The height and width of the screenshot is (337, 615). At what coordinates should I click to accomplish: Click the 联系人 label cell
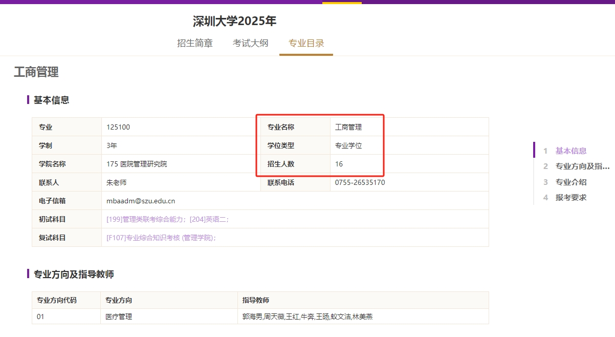(x=67, y=182)
